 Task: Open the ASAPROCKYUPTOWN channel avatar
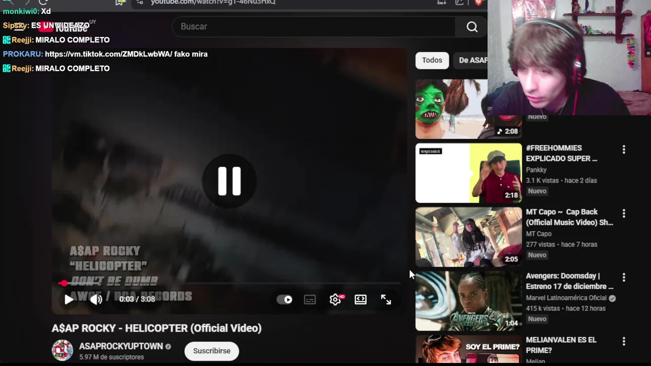click(x=63, y=351)
